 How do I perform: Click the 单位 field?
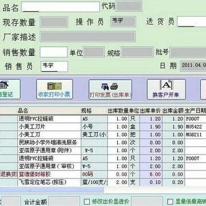[94, 52]
